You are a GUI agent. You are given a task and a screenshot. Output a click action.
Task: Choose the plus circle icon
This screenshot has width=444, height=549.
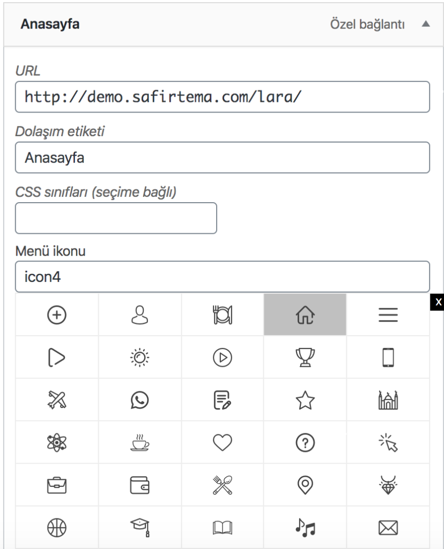[x=57, y=314]
